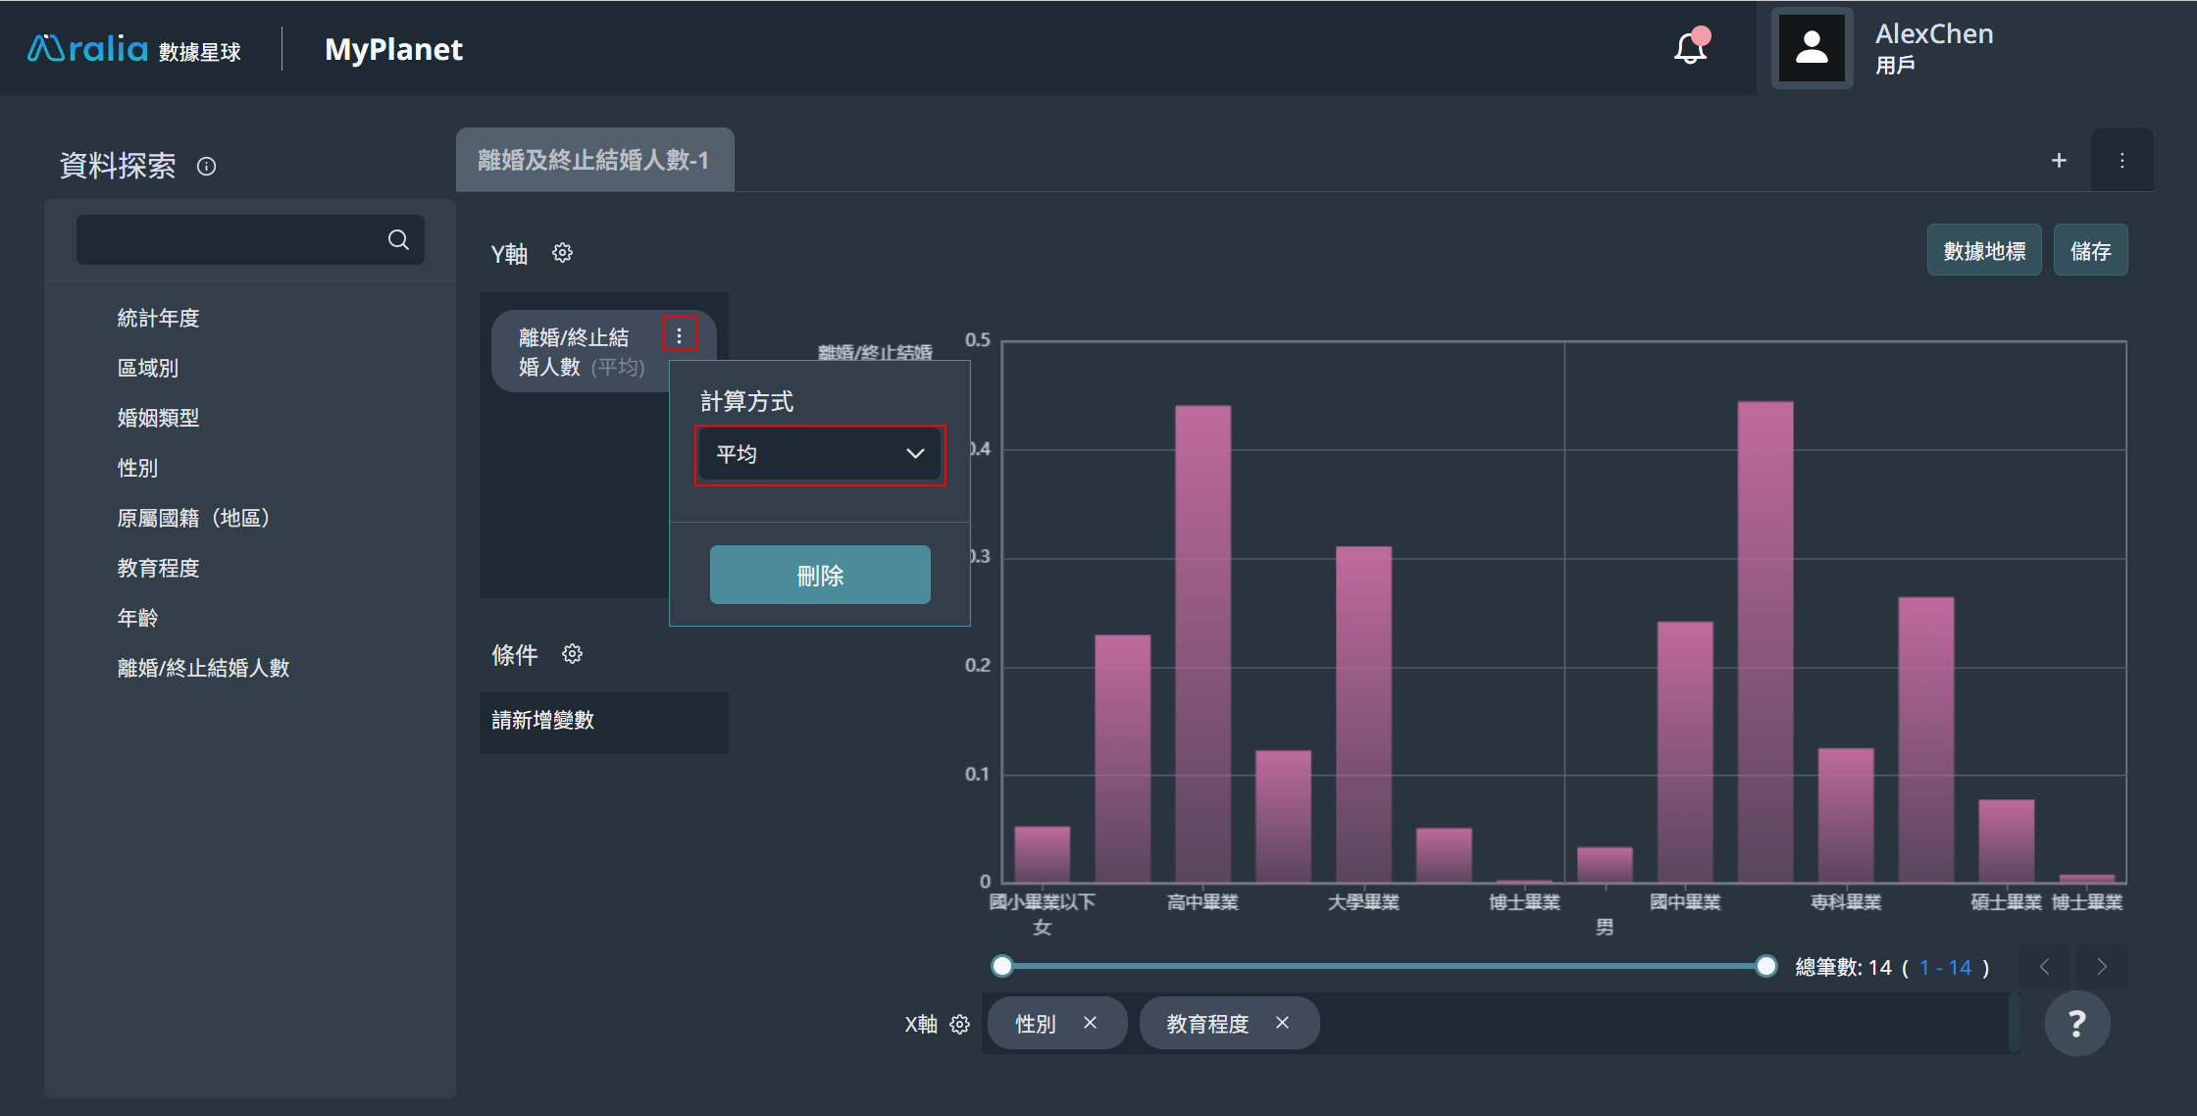
Task: Click the 數據地標 button
Action: 1983,251
